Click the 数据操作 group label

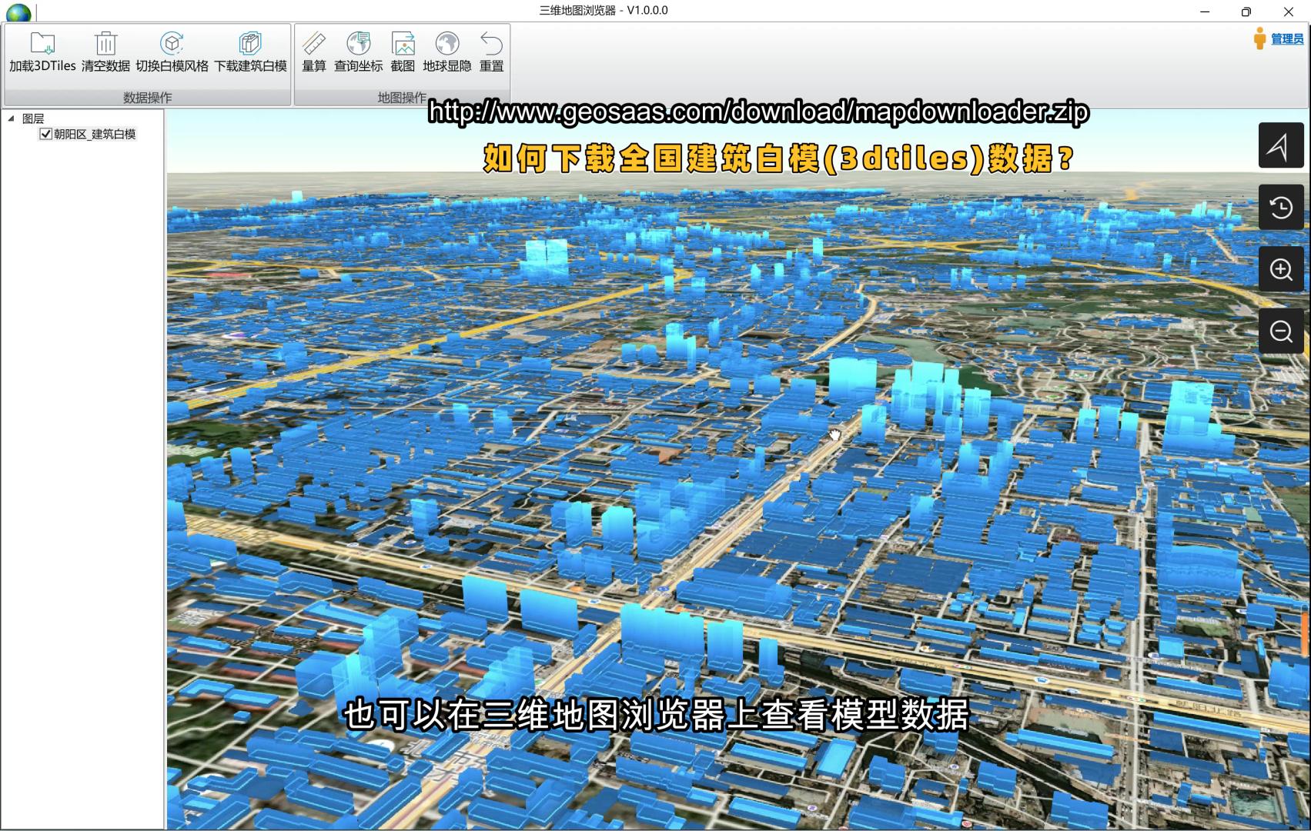tap(147, 98)
